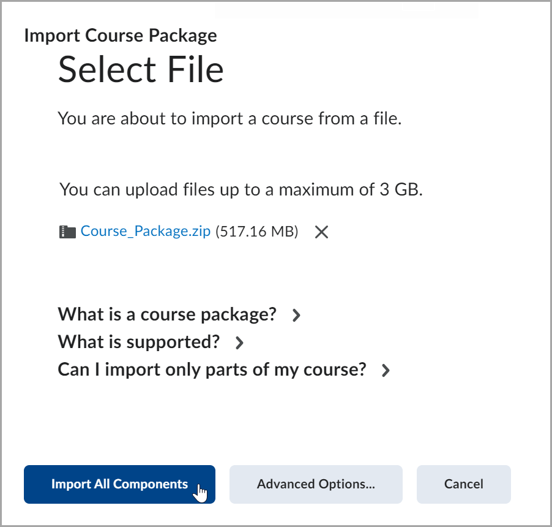Click the chevron after "What is supported?"
Image resolution: width=552 pixels, height=527 pixels.
click(x=239, y=343)
